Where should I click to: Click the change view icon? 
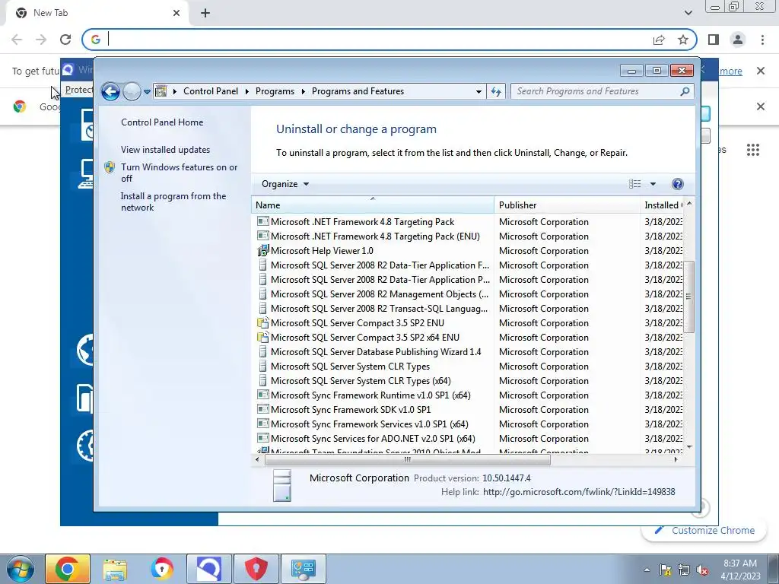635,184
